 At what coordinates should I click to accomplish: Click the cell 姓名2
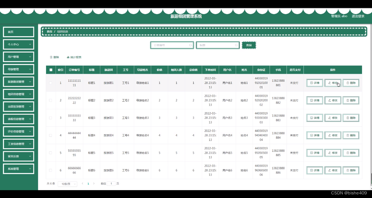(244, 100)
